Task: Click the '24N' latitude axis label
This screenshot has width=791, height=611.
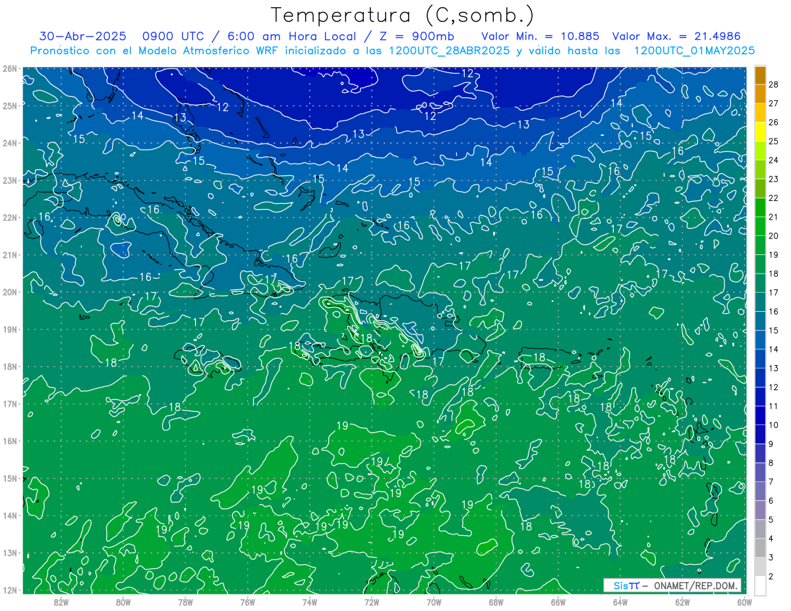Action: click(x=10, y=142)
